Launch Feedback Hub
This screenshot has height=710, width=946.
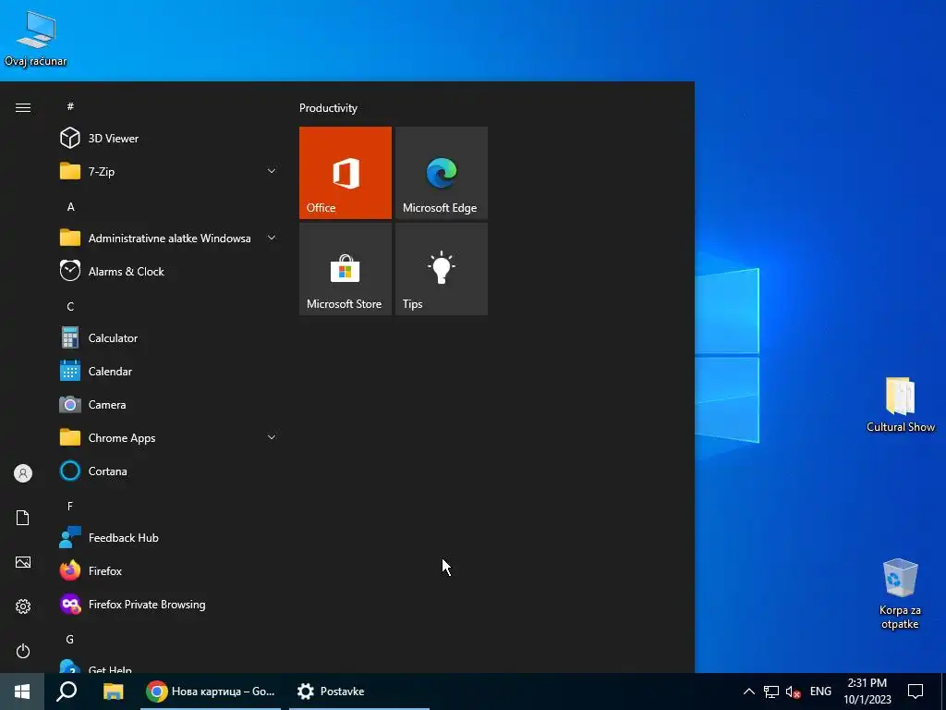169,537
